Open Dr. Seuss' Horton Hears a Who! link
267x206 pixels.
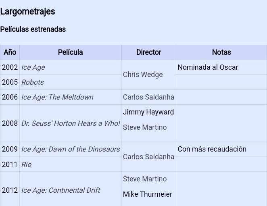click(x=71, y=123)
